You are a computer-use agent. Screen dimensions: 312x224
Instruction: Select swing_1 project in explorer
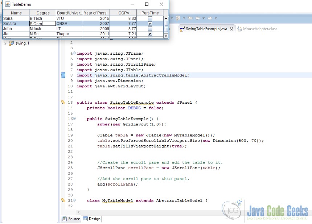(22, 43)
